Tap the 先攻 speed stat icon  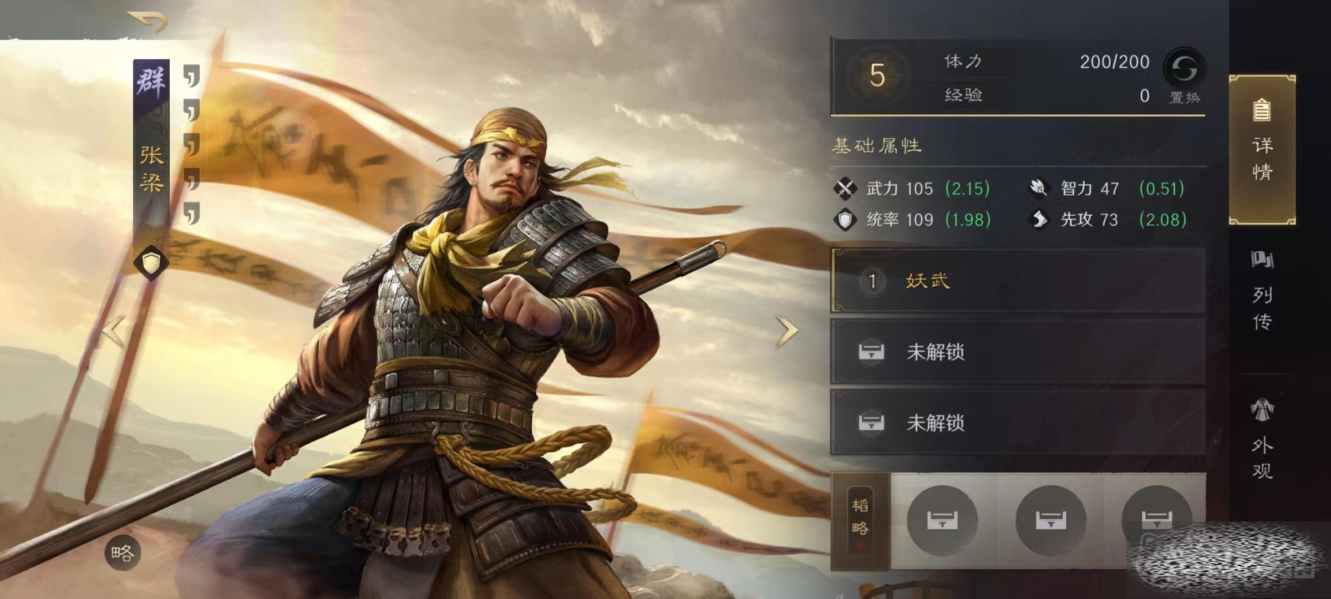coord(1039,220)
